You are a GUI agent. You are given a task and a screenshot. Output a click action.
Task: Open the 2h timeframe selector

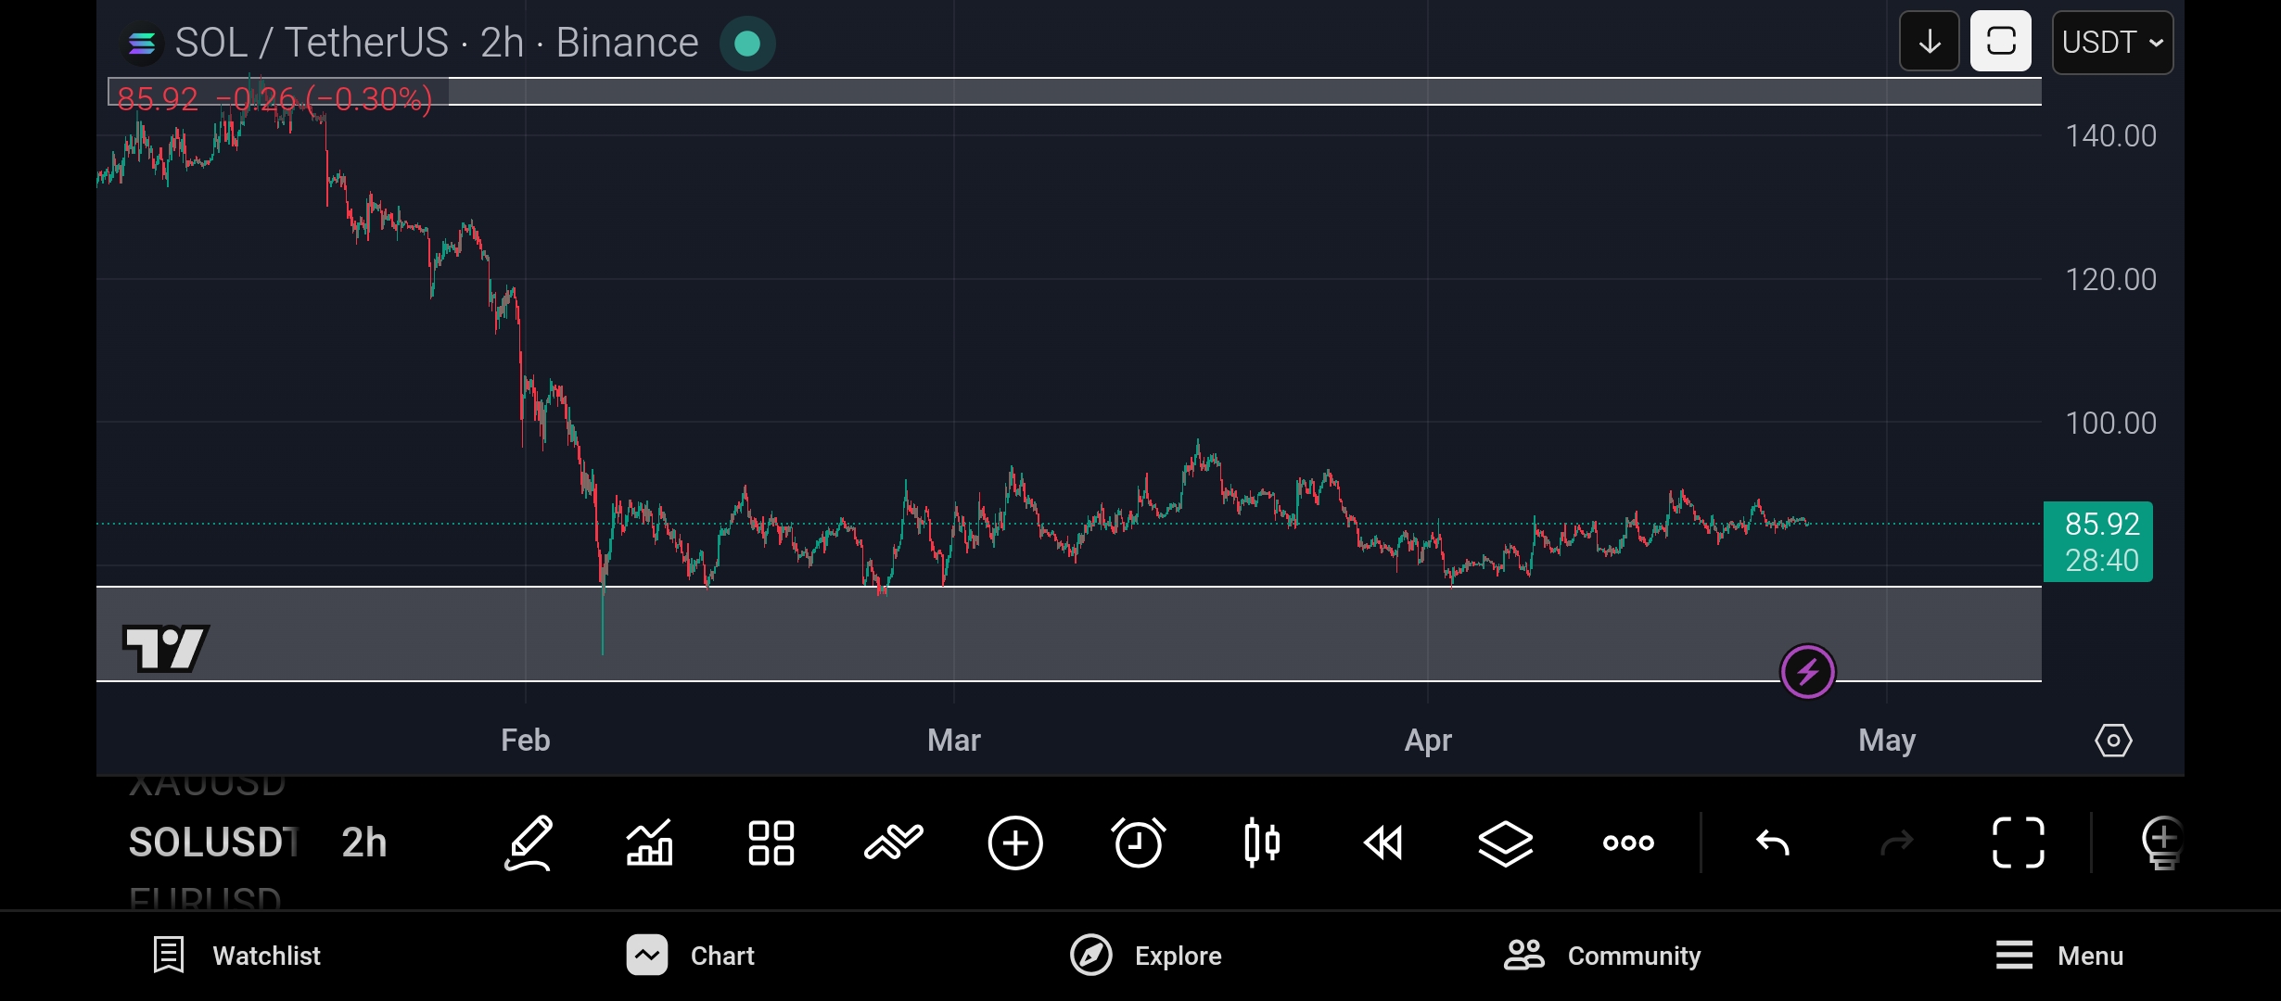(x=363, y=843)
